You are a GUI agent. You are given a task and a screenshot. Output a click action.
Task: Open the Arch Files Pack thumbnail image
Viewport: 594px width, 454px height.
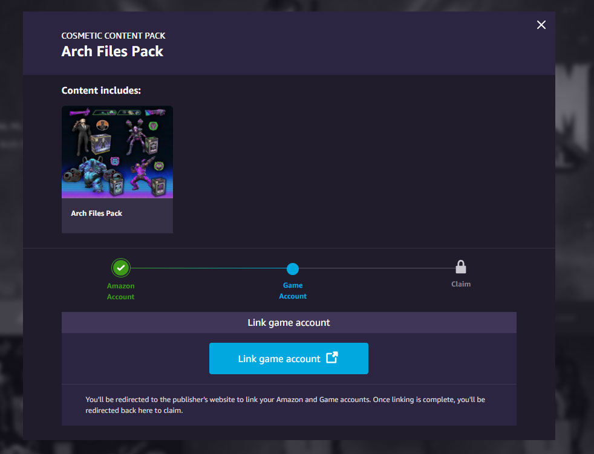(x=117, y=152)
